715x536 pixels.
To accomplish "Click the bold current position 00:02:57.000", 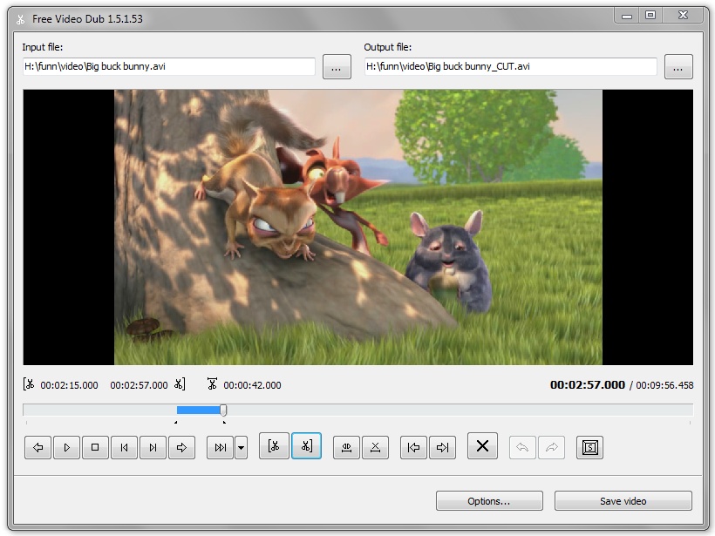I will (x=588, y=384).
